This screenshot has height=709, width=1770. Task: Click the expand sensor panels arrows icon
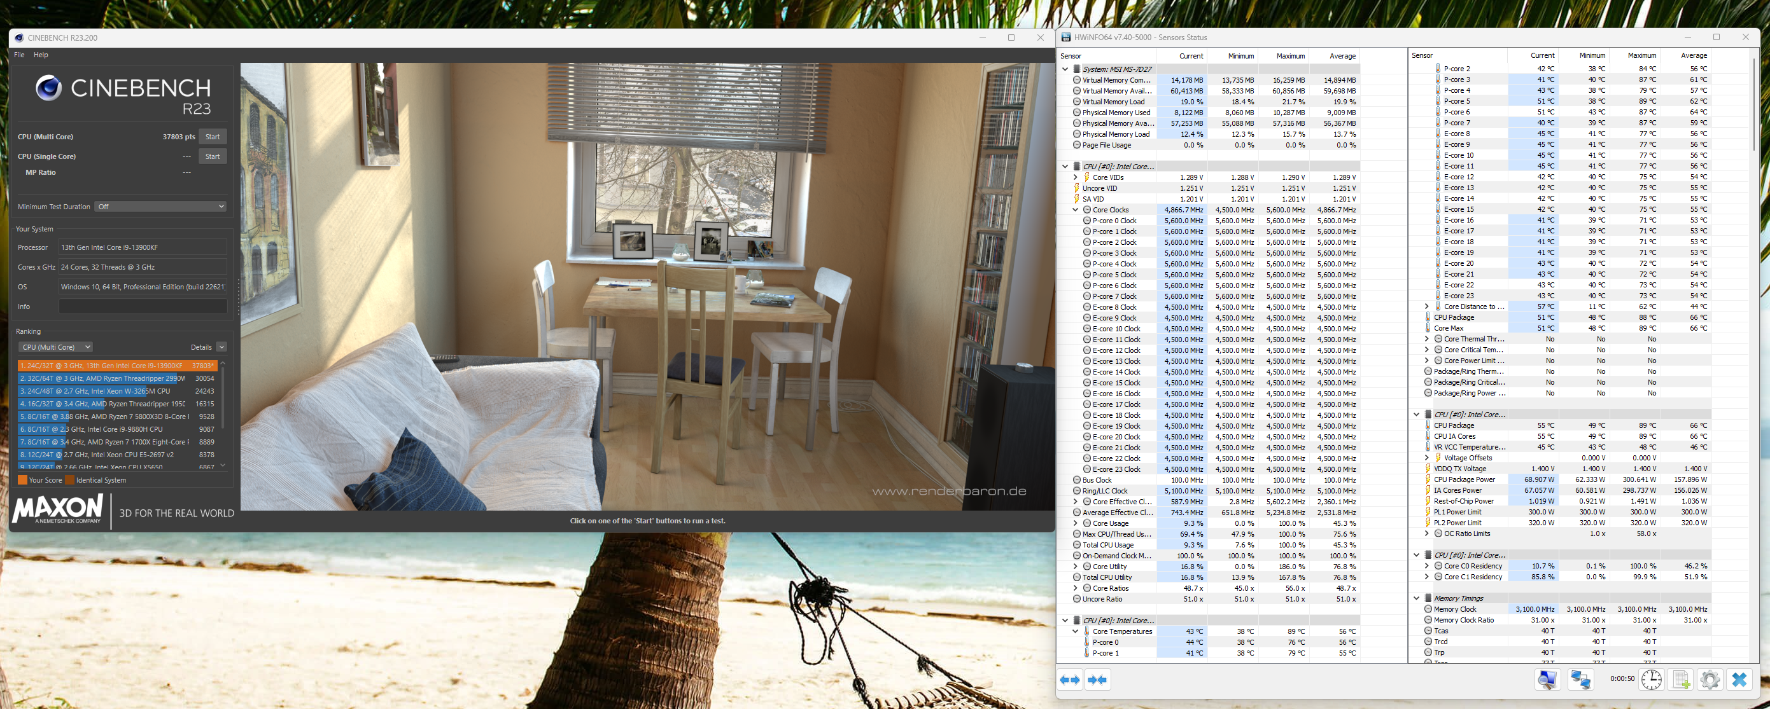1071,680
